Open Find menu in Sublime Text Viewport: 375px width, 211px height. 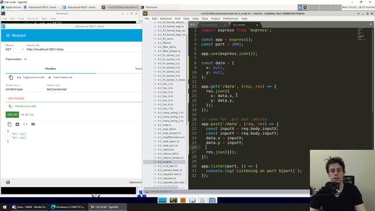tap(177, 19)
